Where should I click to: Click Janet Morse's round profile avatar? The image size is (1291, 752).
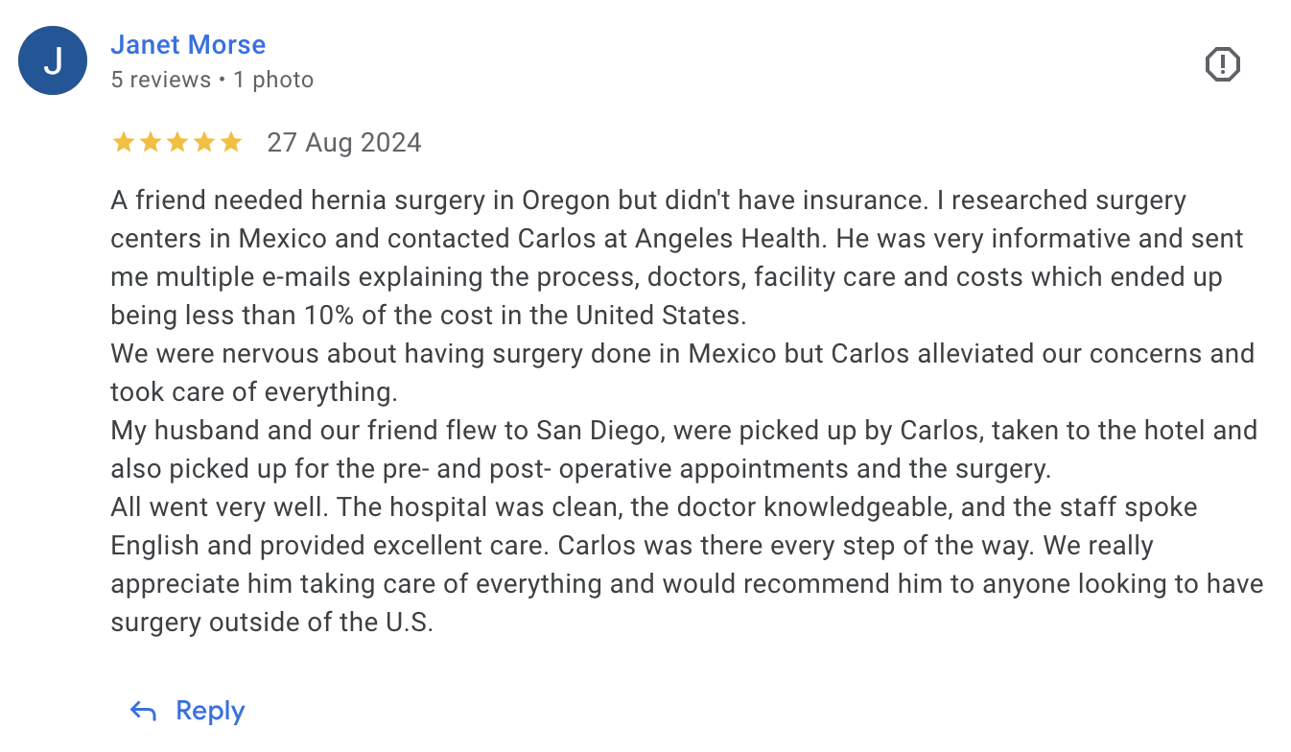coord(54,60)
